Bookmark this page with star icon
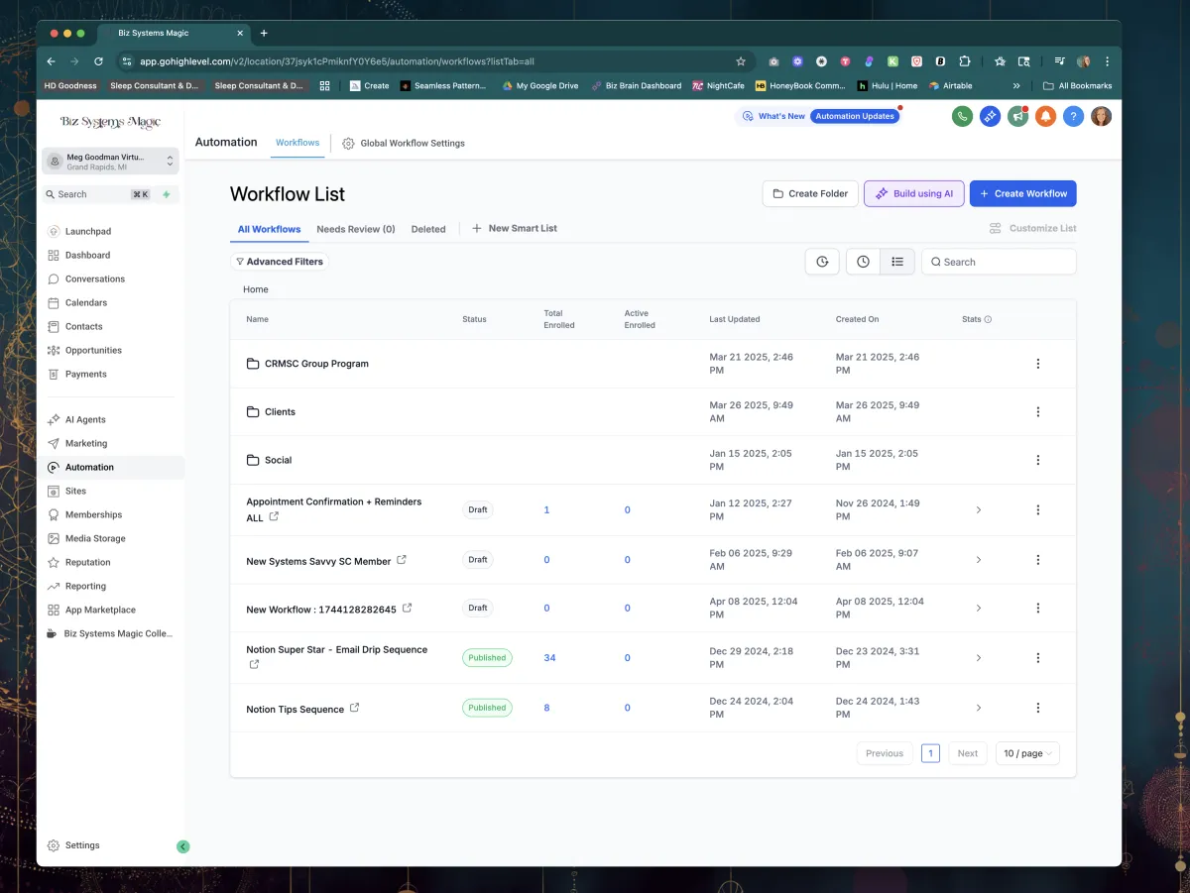 [740, 61]
